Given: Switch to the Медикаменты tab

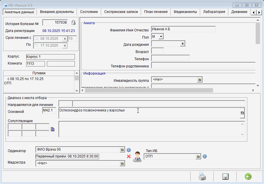Looking at the screenshot, I should coord(185,12).
